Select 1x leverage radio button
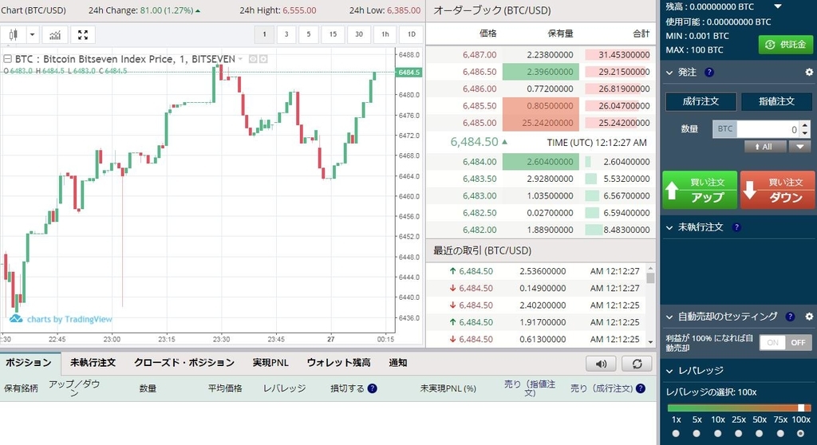Viewport: 817px width, 445px height. click(x=676, y=434)
